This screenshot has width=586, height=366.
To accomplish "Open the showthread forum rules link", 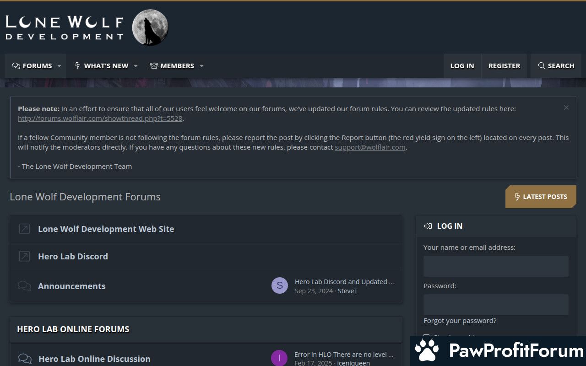I will [100, 118].
